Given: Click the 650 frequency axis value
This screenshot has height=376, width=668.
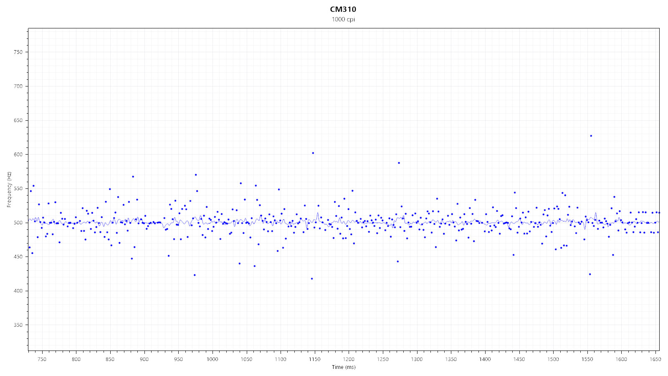Looking at the screenshot, I should (18, 120).
